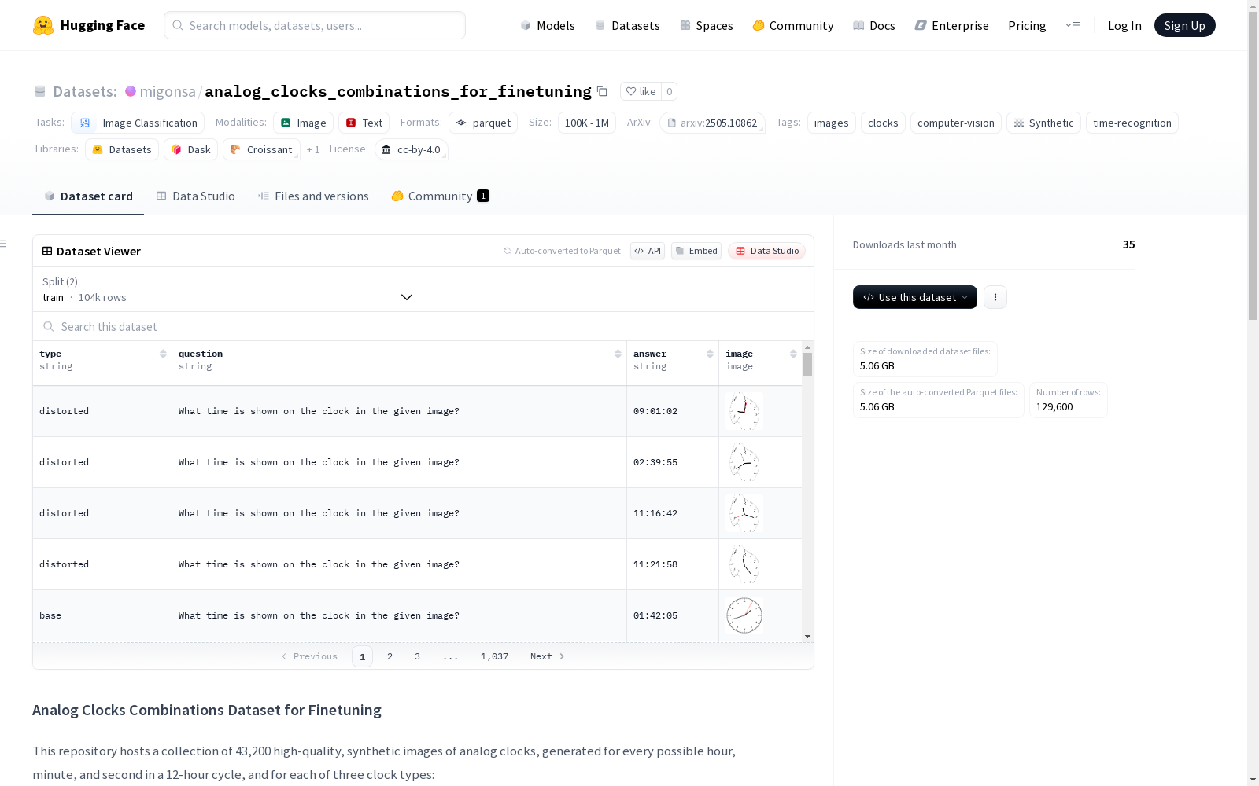Sort the question column with its arrows
Viewport: 1259px width, 786px height.
(618, 354)
